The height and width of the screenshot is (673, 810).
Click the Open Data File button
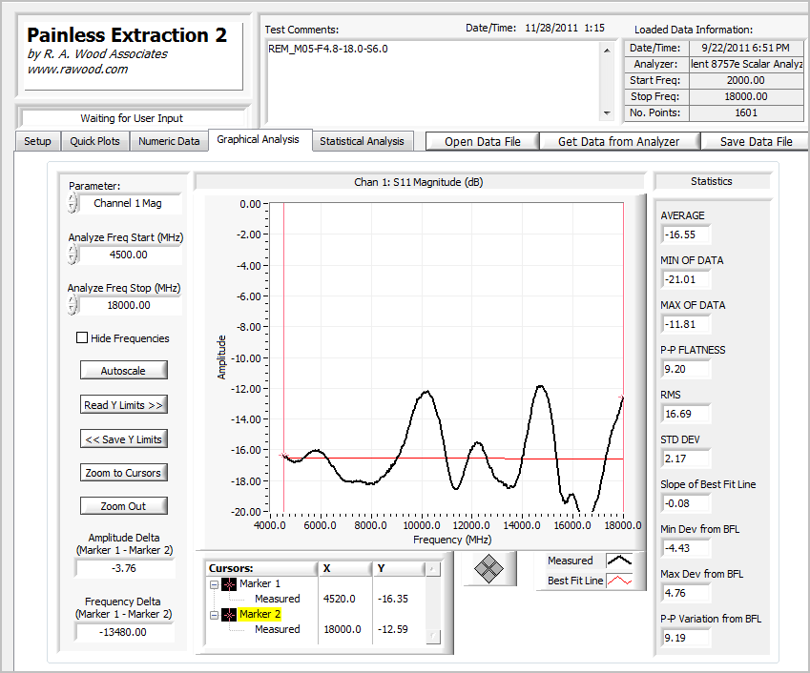[483, 141]
